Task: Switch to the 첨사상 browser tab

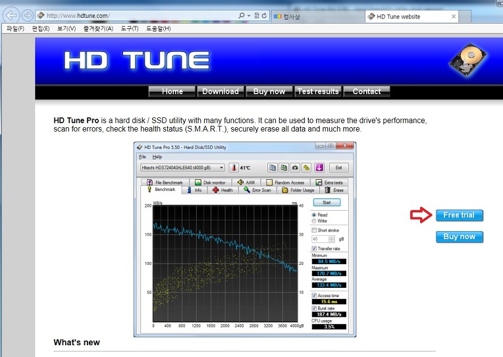Action: [x=318, y=16]
